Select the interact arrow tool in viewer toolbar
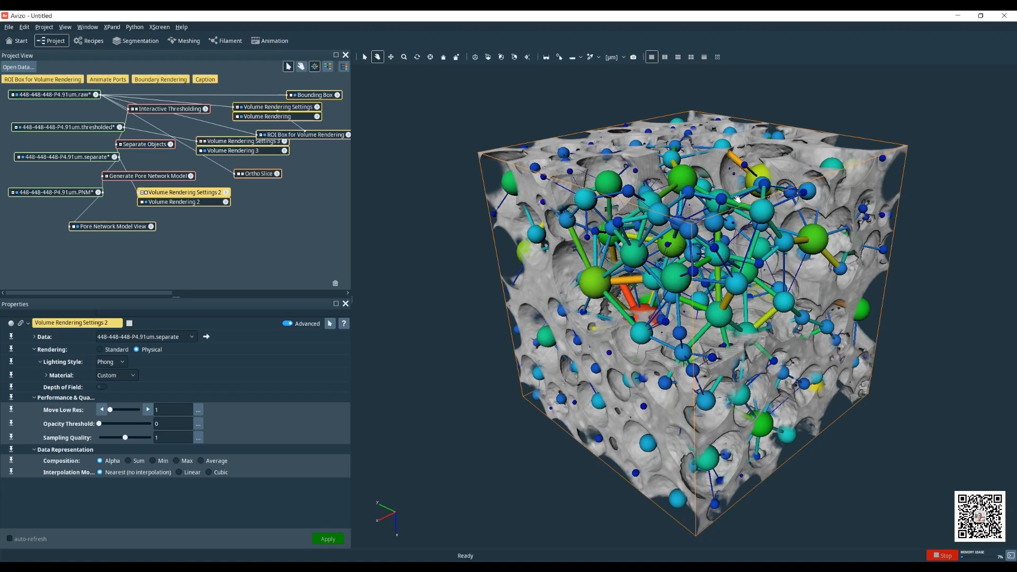The width and height of the screenshot is (1017, 572). point(364,57)
